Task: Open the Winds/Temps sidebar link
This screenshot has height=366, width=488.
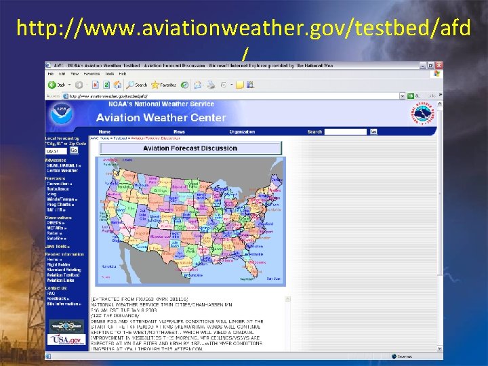Action: [60, 199]
